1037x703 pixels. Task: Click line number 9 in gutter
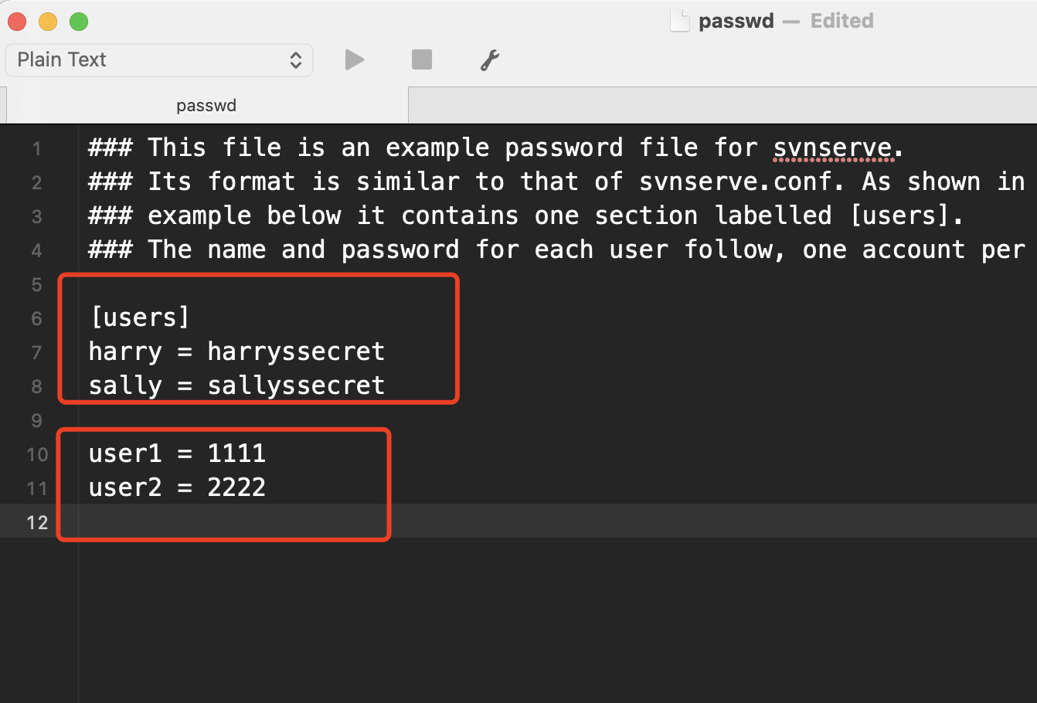(36, 420)
